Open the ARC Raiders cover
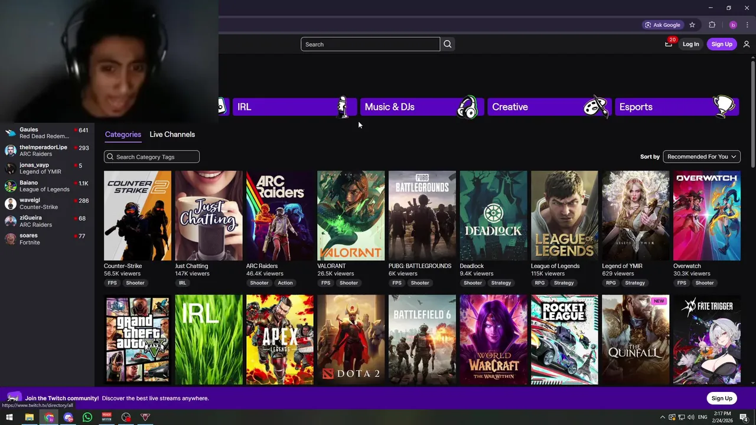Screen dimensions: 756x425 tap(280, 215)
